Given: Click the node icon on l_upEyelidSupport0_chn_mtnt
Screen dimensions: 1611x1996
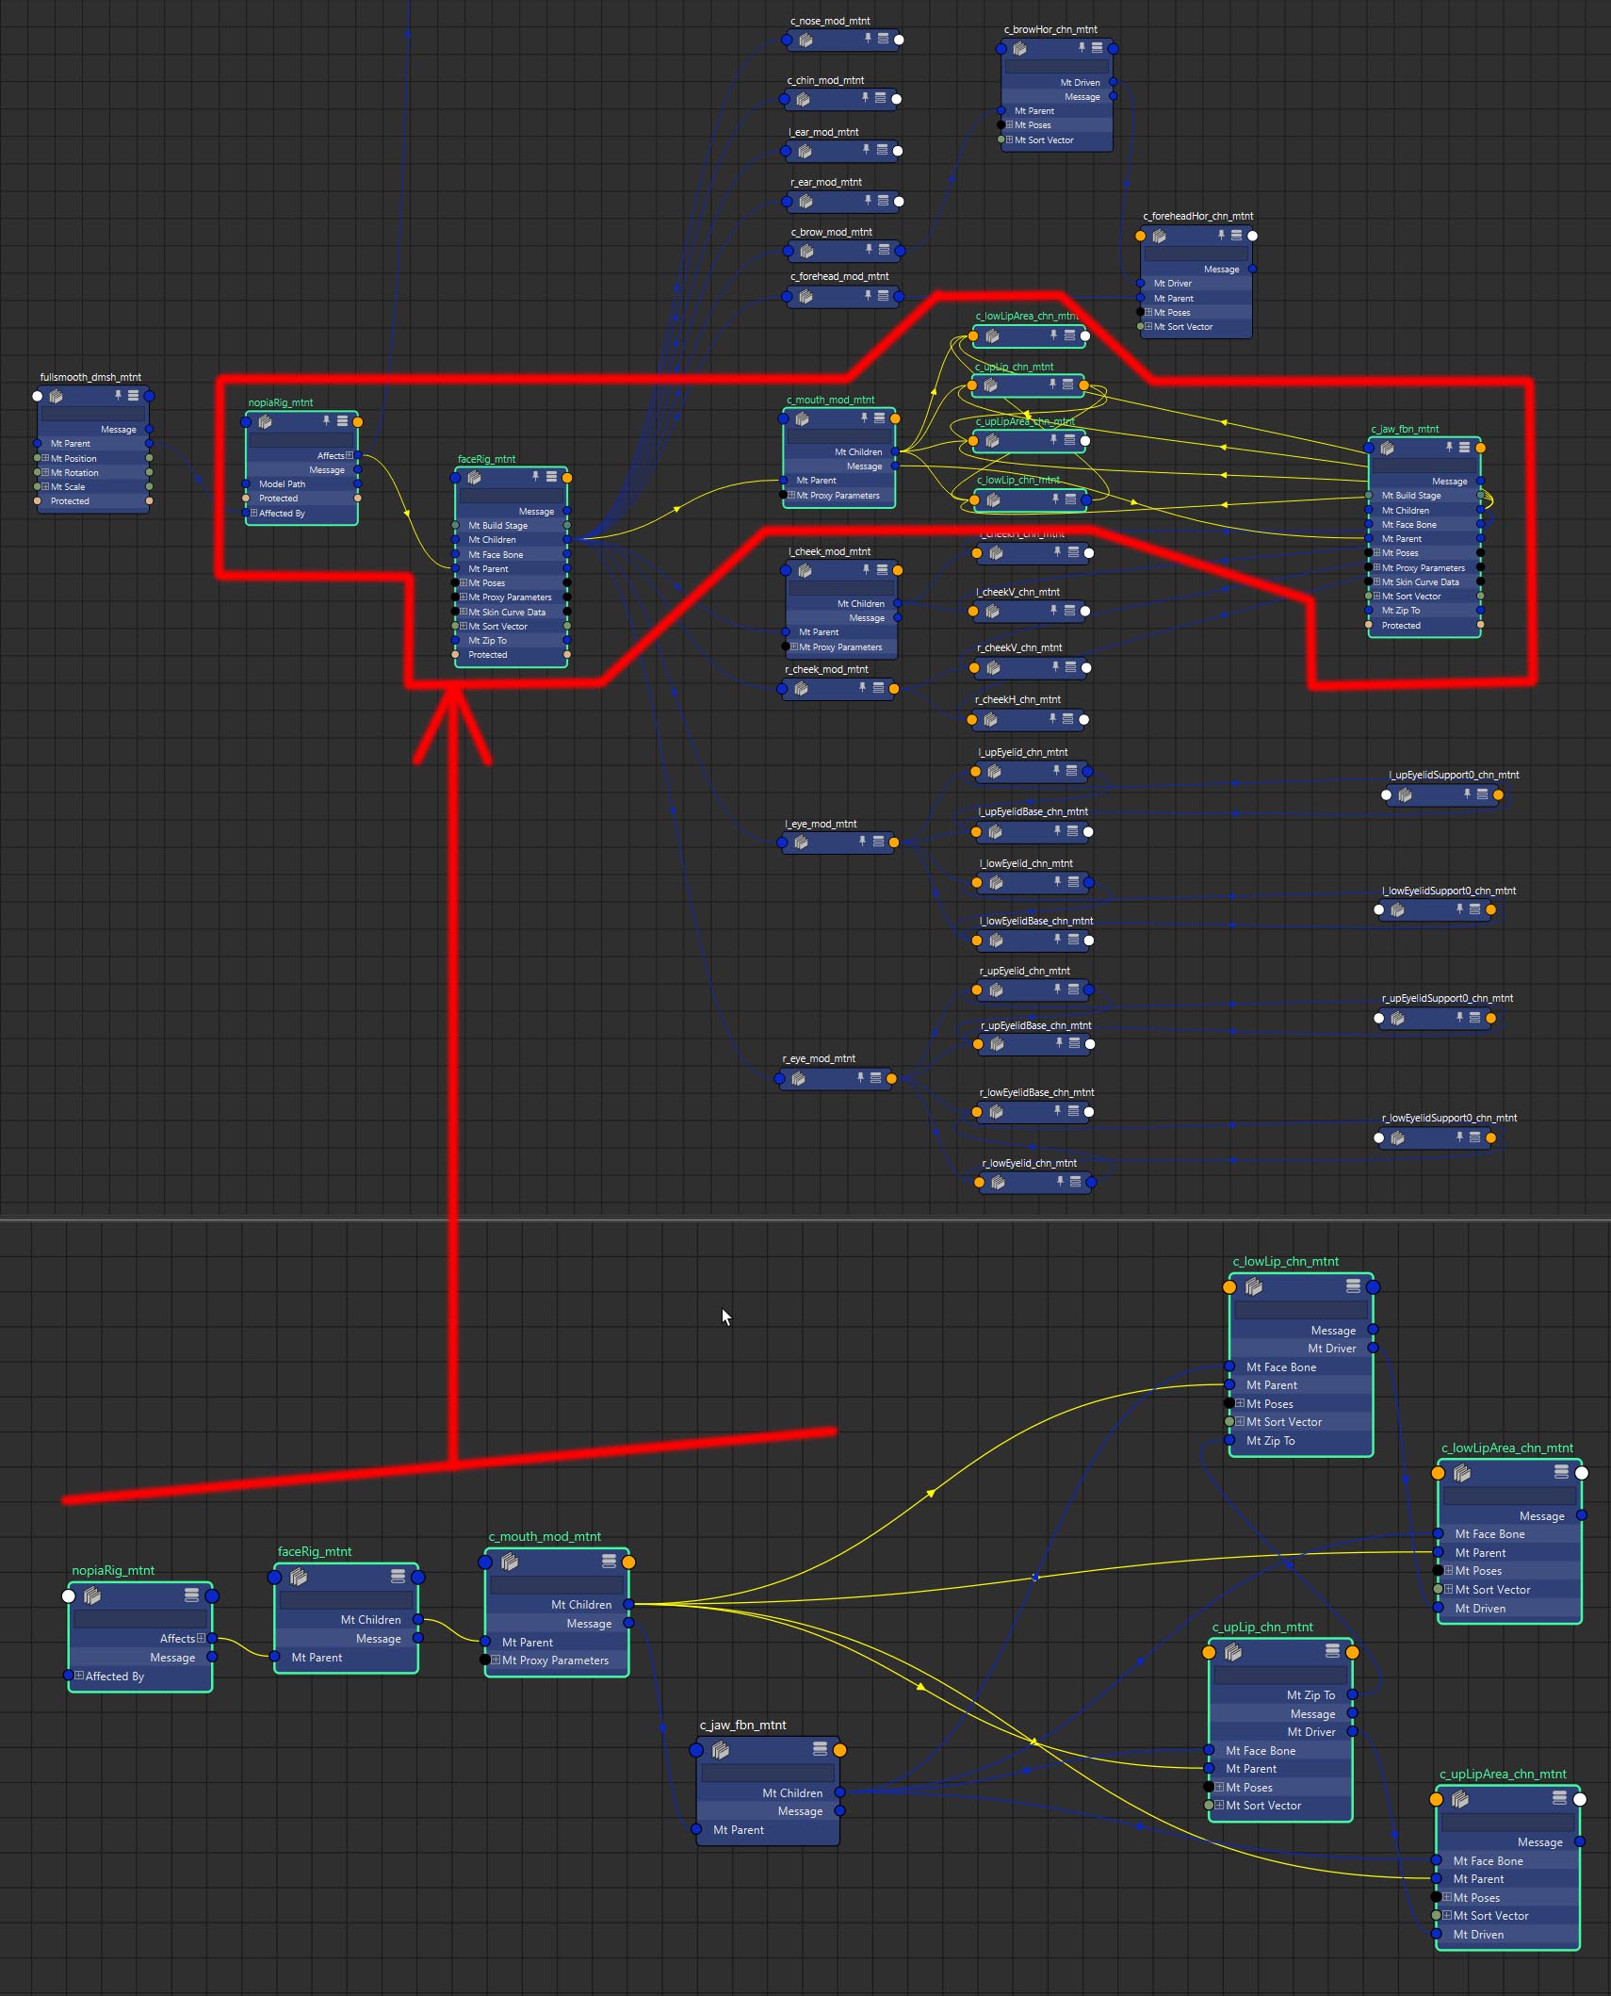Looking at the screenshot, I should (x=1405, y=794).
